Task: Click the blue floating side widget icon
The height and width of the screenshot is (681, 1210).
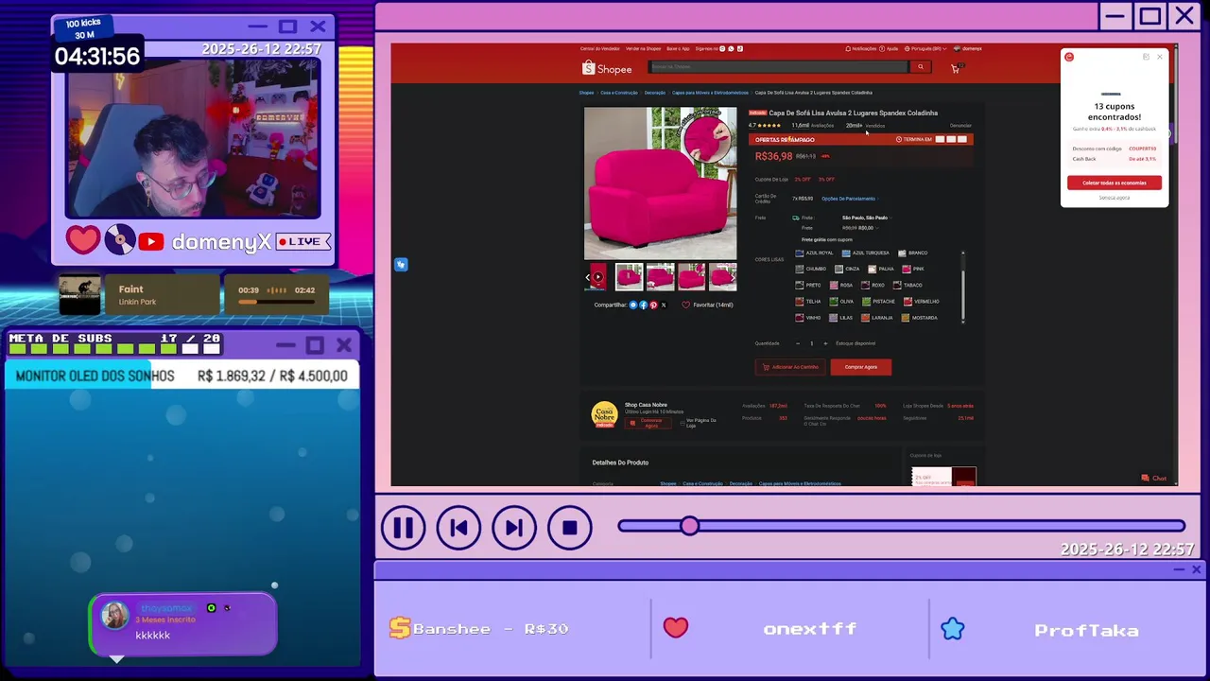Action: pos(402,265)
